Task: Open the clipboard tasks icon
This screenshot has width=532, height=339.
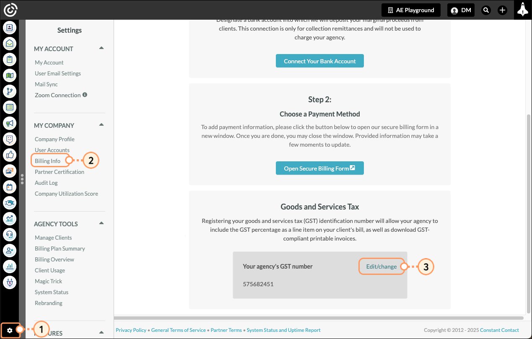Action: (10, 59)
